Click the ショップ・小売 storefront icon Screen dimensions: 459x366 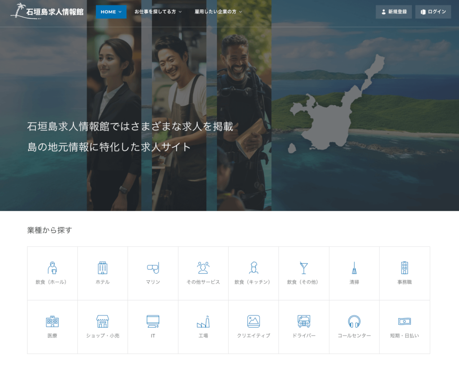coord(103,321)
